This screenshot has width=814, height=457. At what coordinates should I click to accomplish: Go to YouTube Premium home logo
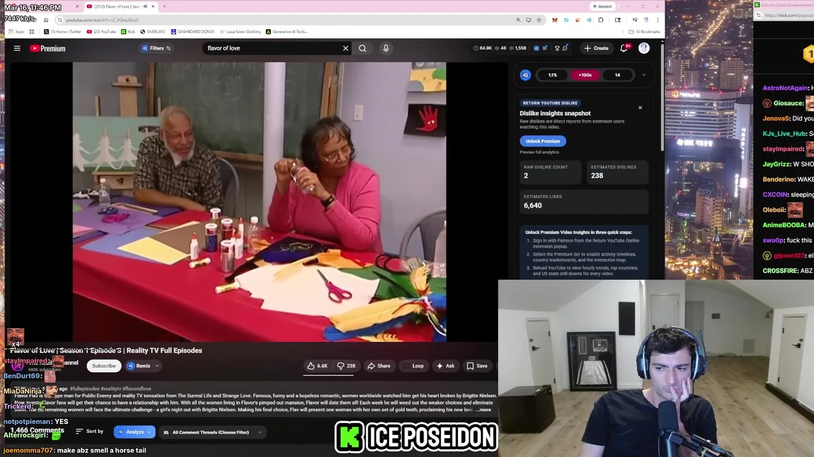(48, 48)
